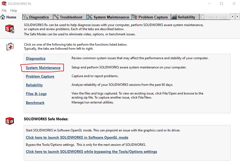Maximize the SOLIDWORKS Rx window

coord(221,4)
